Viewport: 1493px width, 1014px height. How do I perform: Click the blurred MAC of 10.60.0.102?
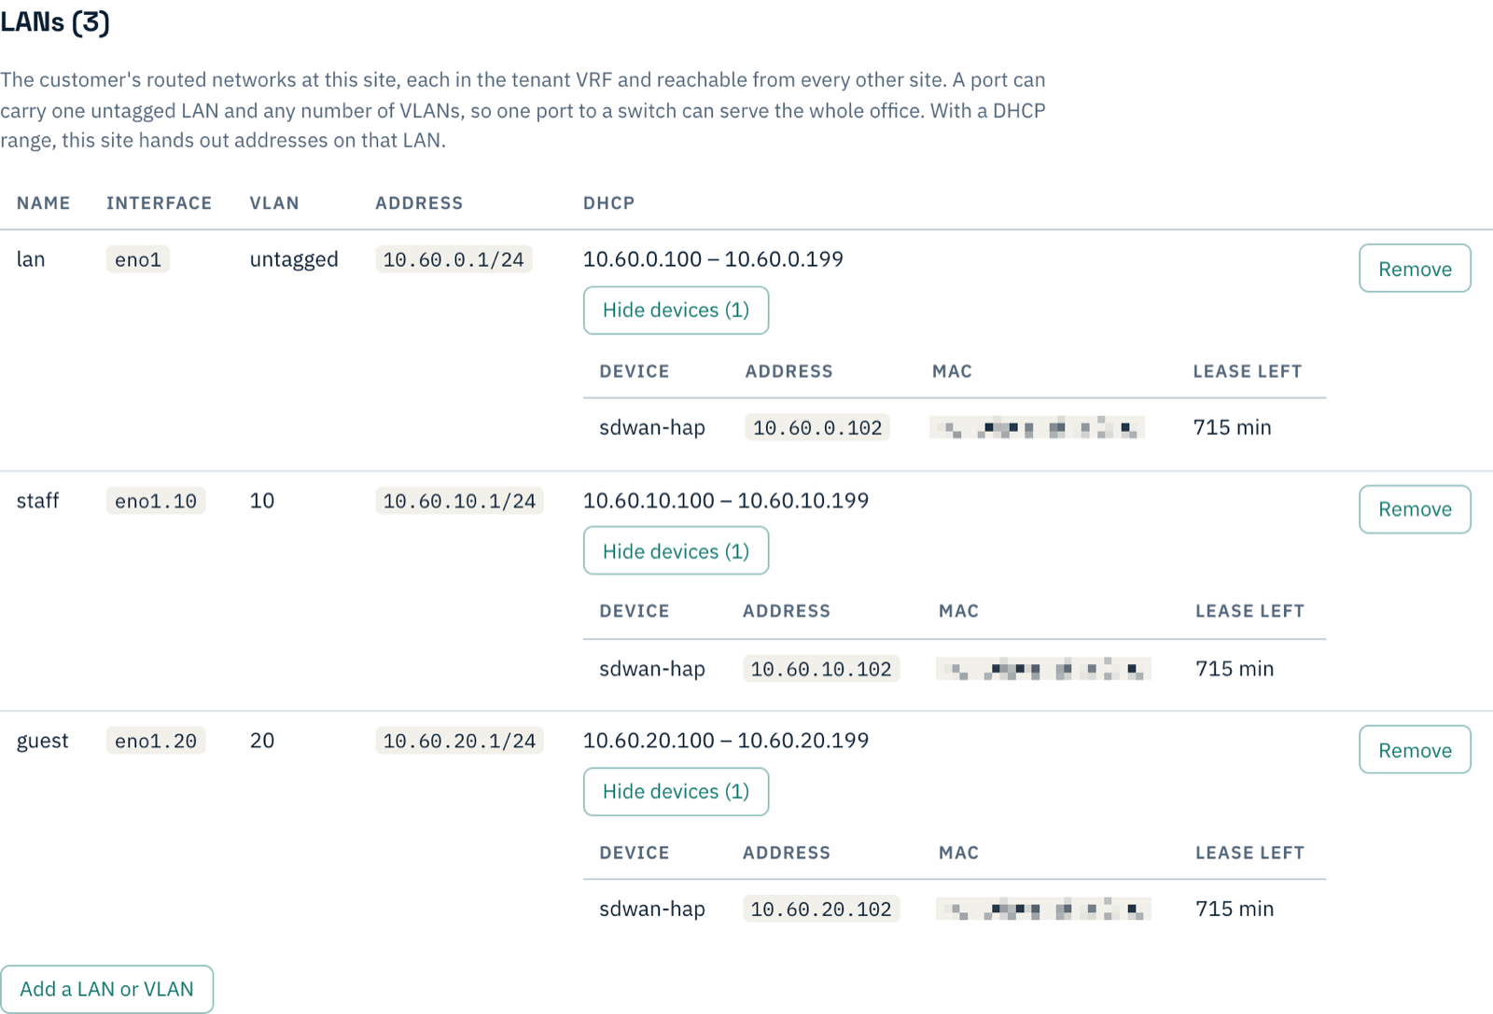(x=1037, y=428)
